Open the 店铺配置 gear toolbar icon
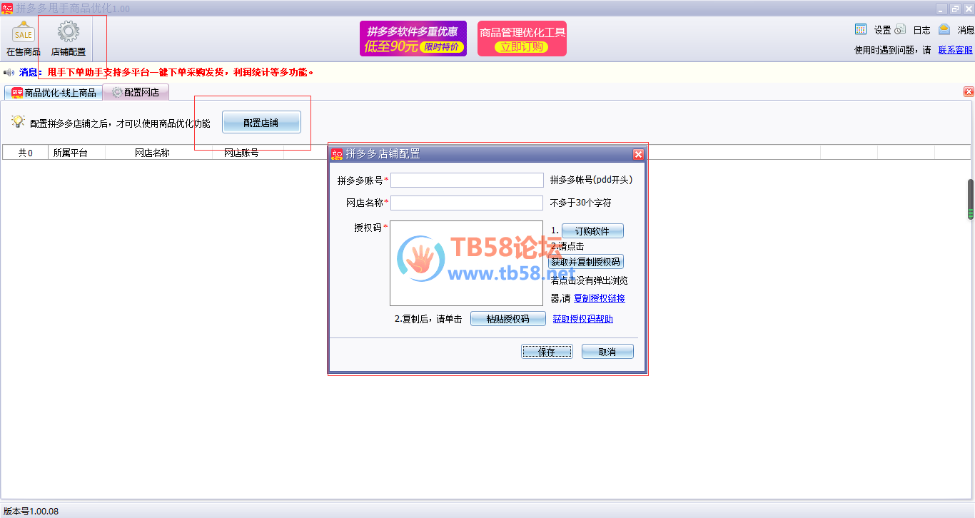This screenshot has height=518, width=975. coord(69,39)
